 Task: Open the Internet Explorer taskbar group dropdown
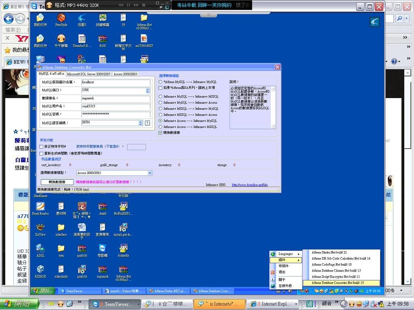(296, 304)
